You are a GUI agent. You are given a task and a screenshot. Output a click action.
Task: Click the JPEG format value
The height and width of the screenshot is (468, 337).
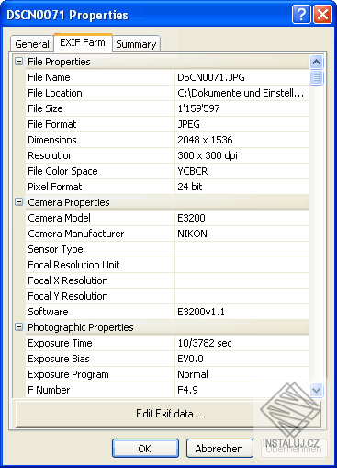(188, 124)
